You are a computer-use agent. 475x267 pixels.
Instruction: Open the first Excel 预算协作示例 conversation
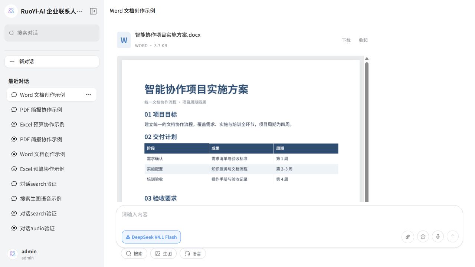point(52,125)
